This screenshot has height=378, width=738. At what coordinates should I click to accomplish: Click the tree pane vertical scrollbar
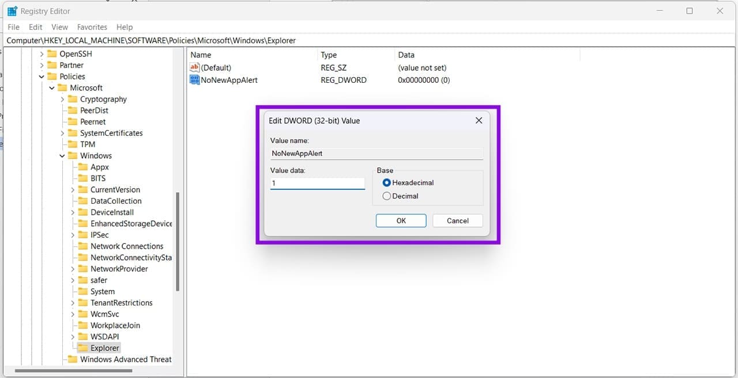[178, 242]
